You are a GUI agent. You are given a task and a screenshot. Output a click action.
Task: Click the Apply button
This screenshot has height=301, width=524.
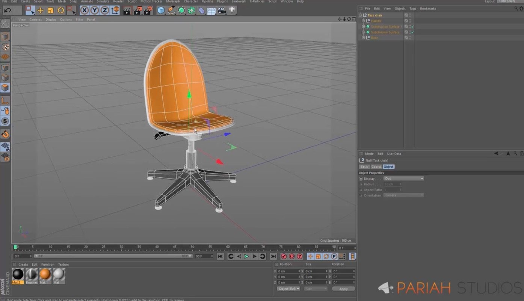(343, 289)
